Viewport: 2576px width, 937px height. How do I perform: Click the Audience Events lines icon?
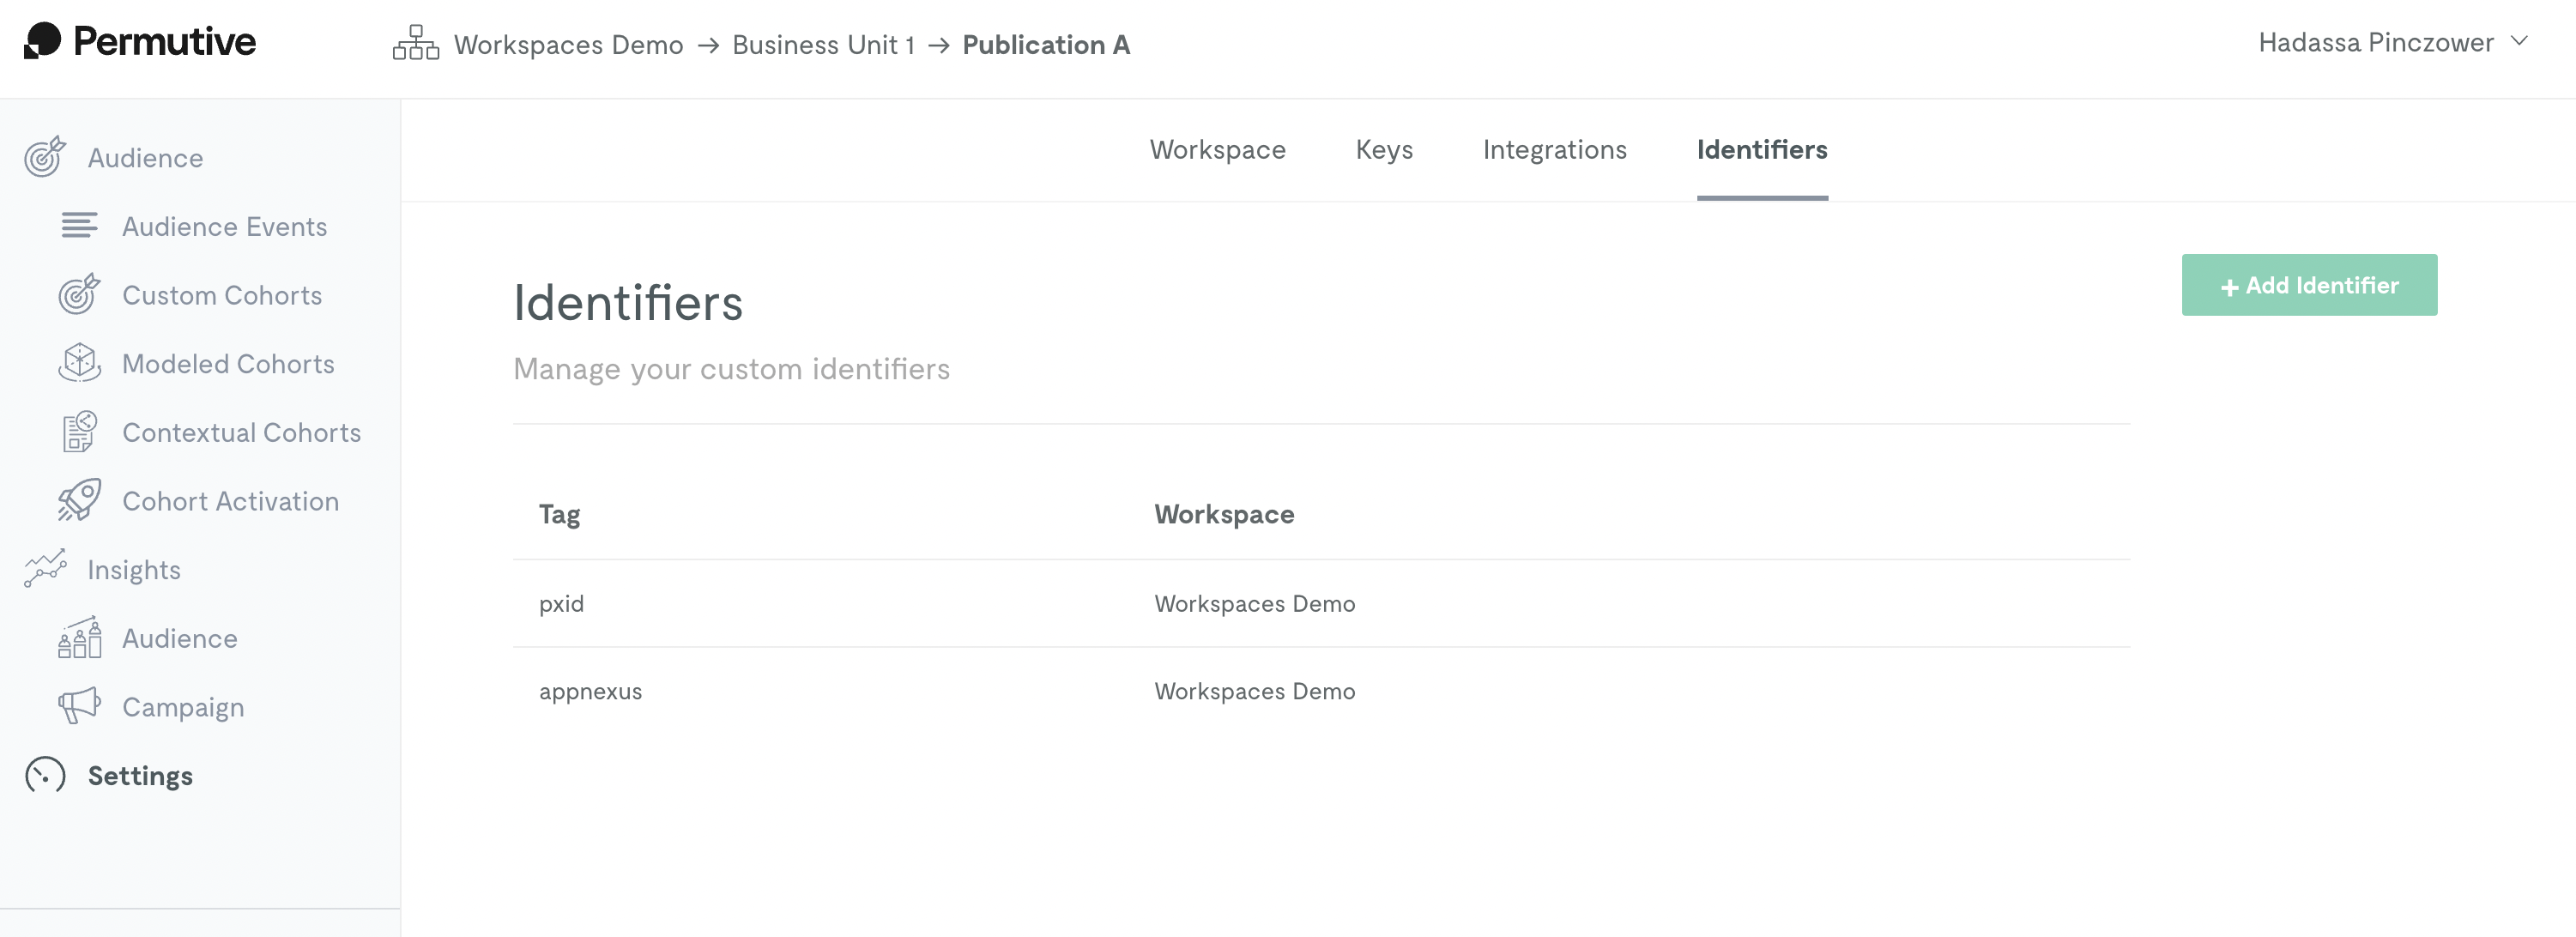[x=79, y=226]
